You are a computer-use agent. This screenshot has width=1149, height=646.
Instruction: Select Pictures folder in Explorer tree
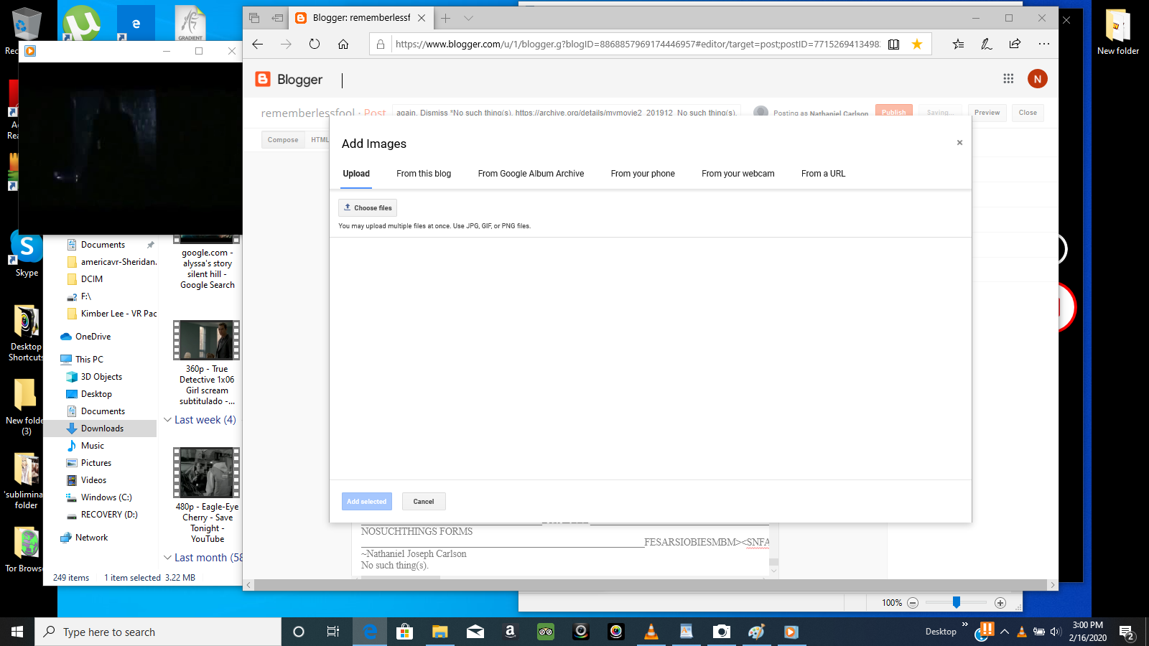click(x=96, y=463)
